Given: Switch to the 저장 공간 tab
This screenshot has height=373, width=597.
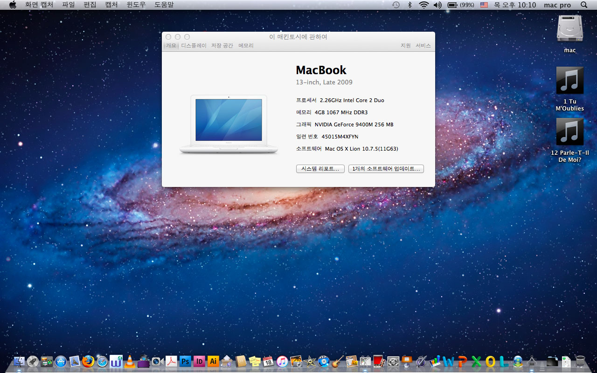Looking at the screenshot, I should pyautogui.click(x=222, y=46).
